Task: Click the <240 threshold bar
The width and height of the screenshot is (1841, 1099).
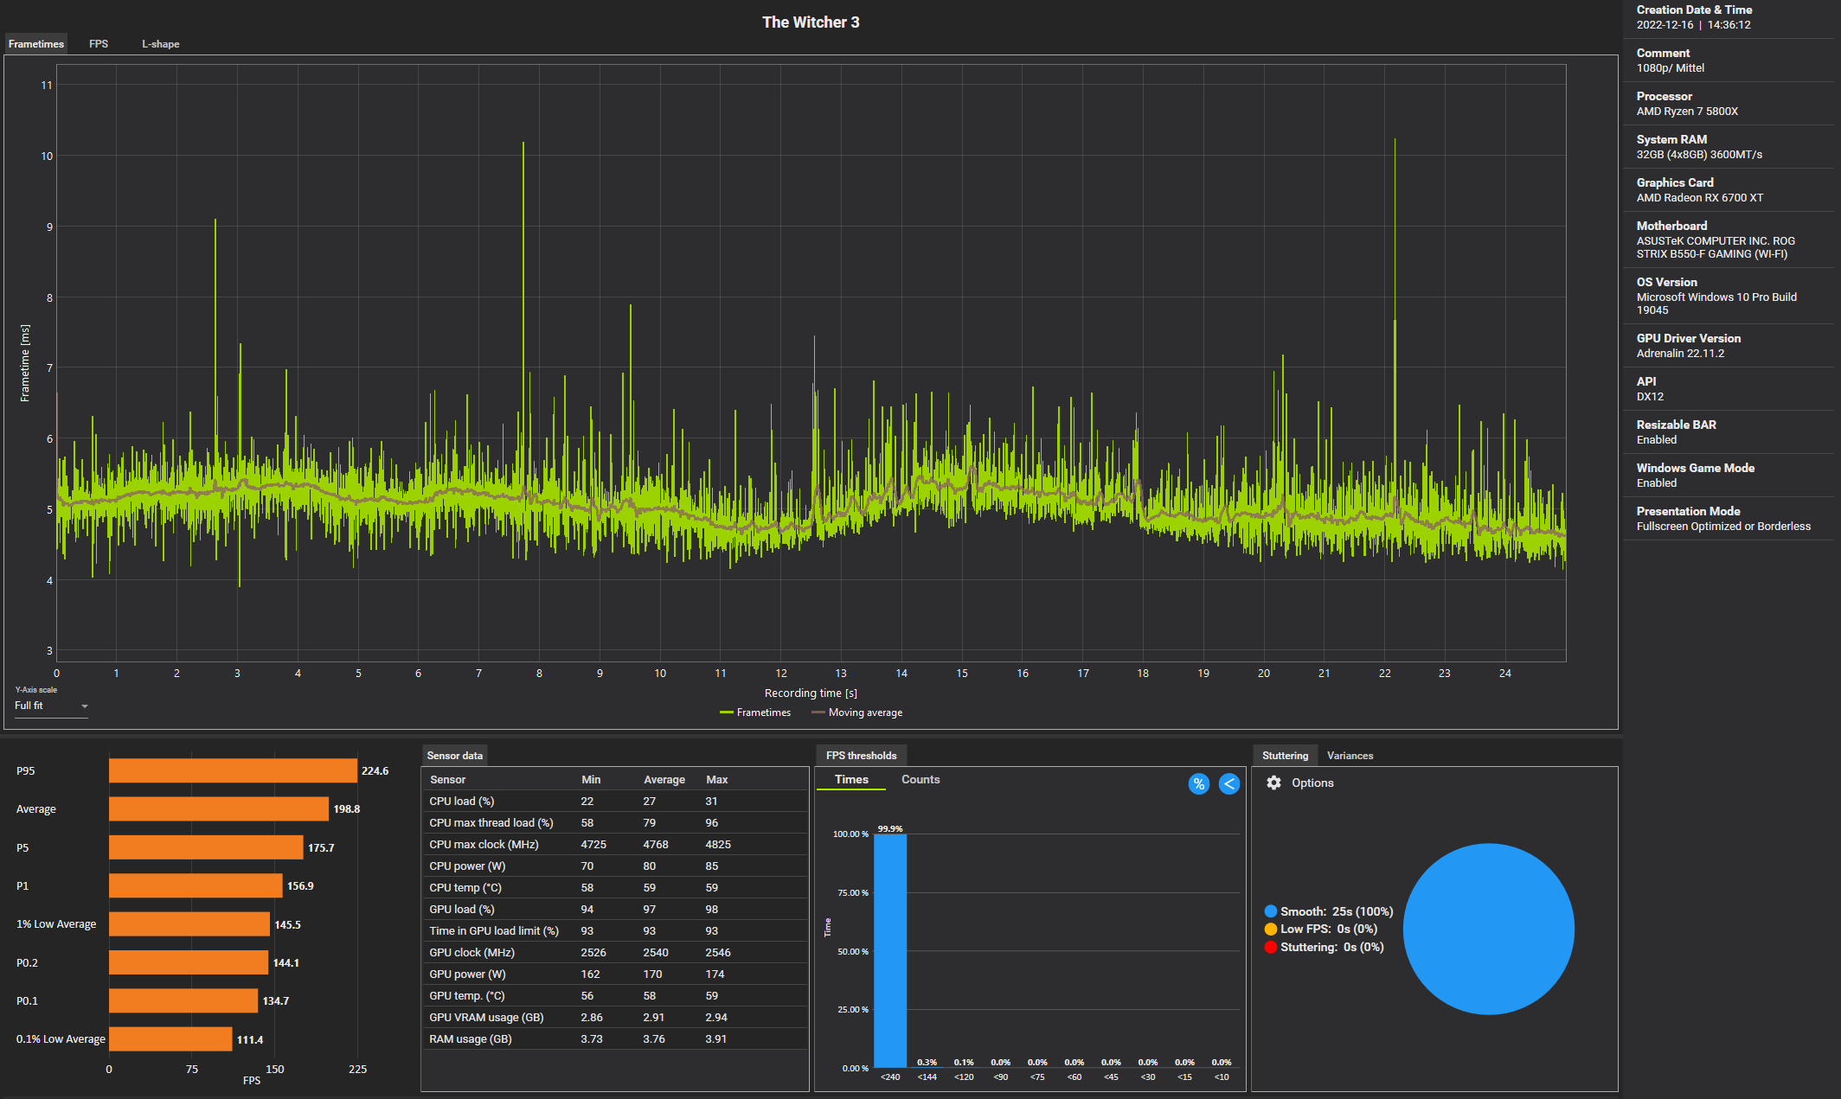Action: [890, 950]
